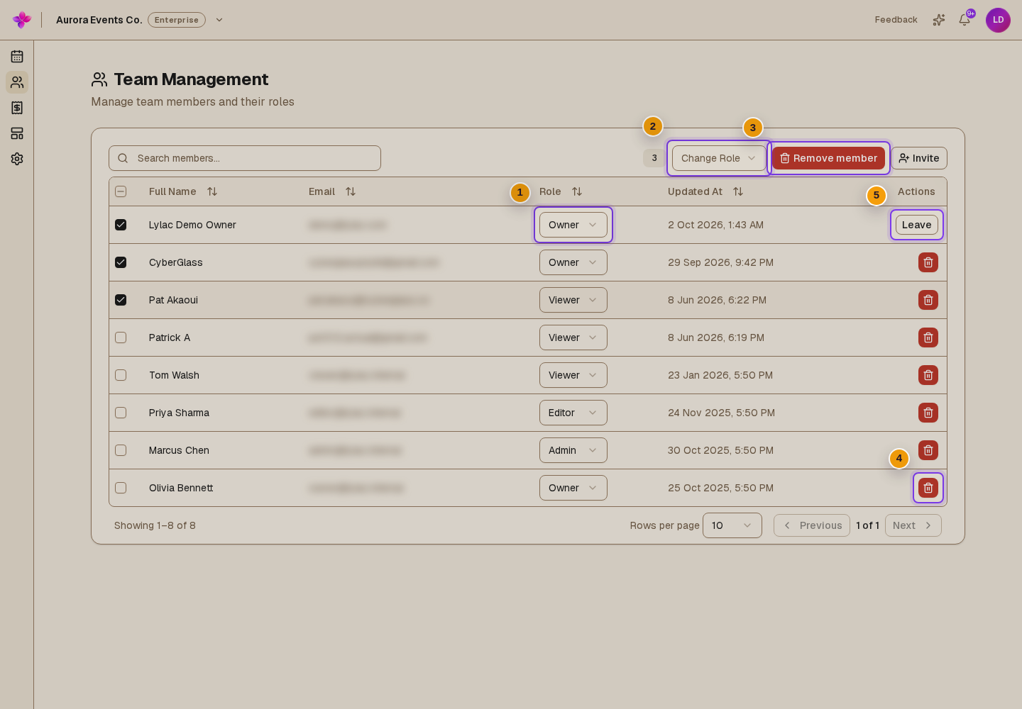Screen dimensions: 1022x709
Task: Open Lylac Demo Owner role dropdown
Action: coord(573,225)
